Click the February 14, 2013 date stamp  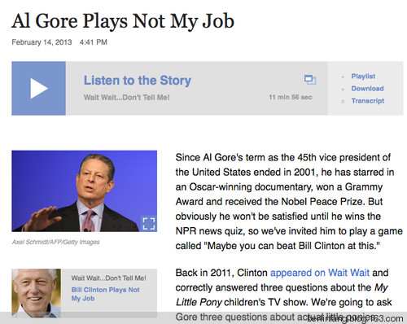(x=42, y=42)
